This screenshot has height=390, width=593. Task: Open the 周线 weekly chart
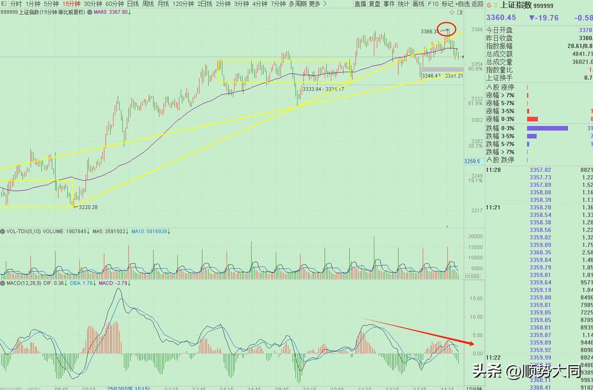(148, 4)
